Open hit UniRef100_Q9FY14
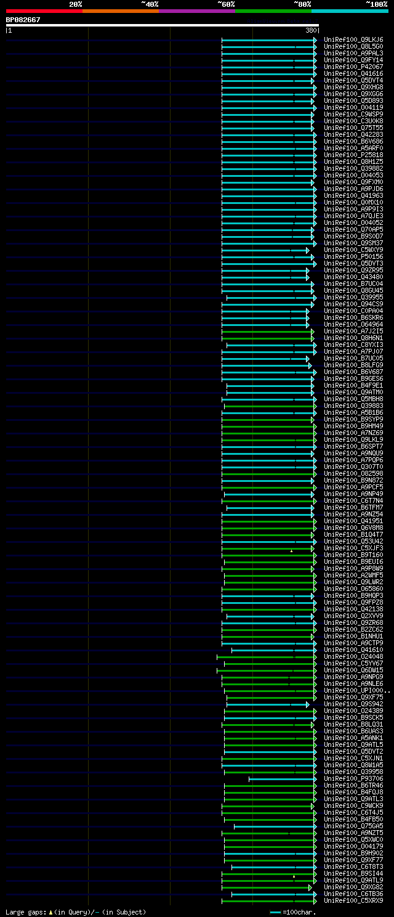394x917 pixels. (x=353, y=60)
